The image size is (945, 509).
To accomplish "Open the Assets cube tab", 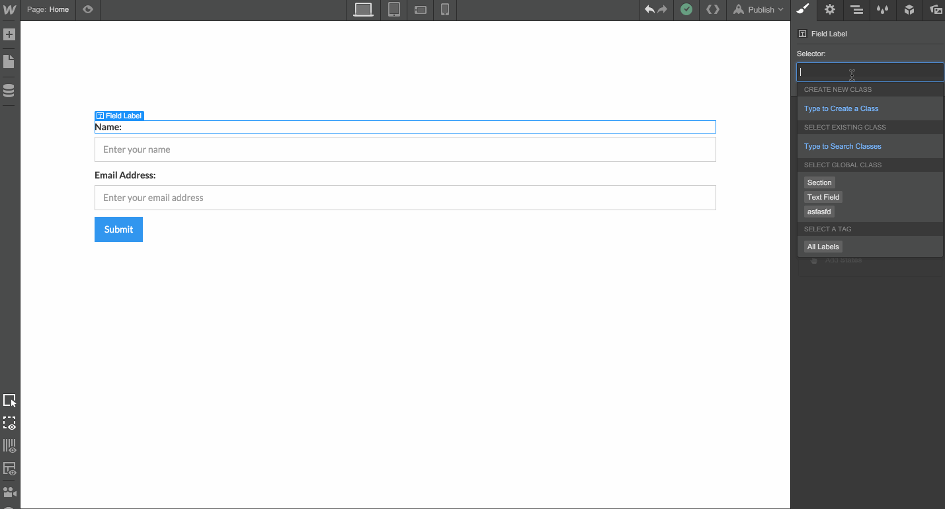I will tap(909, 10).
